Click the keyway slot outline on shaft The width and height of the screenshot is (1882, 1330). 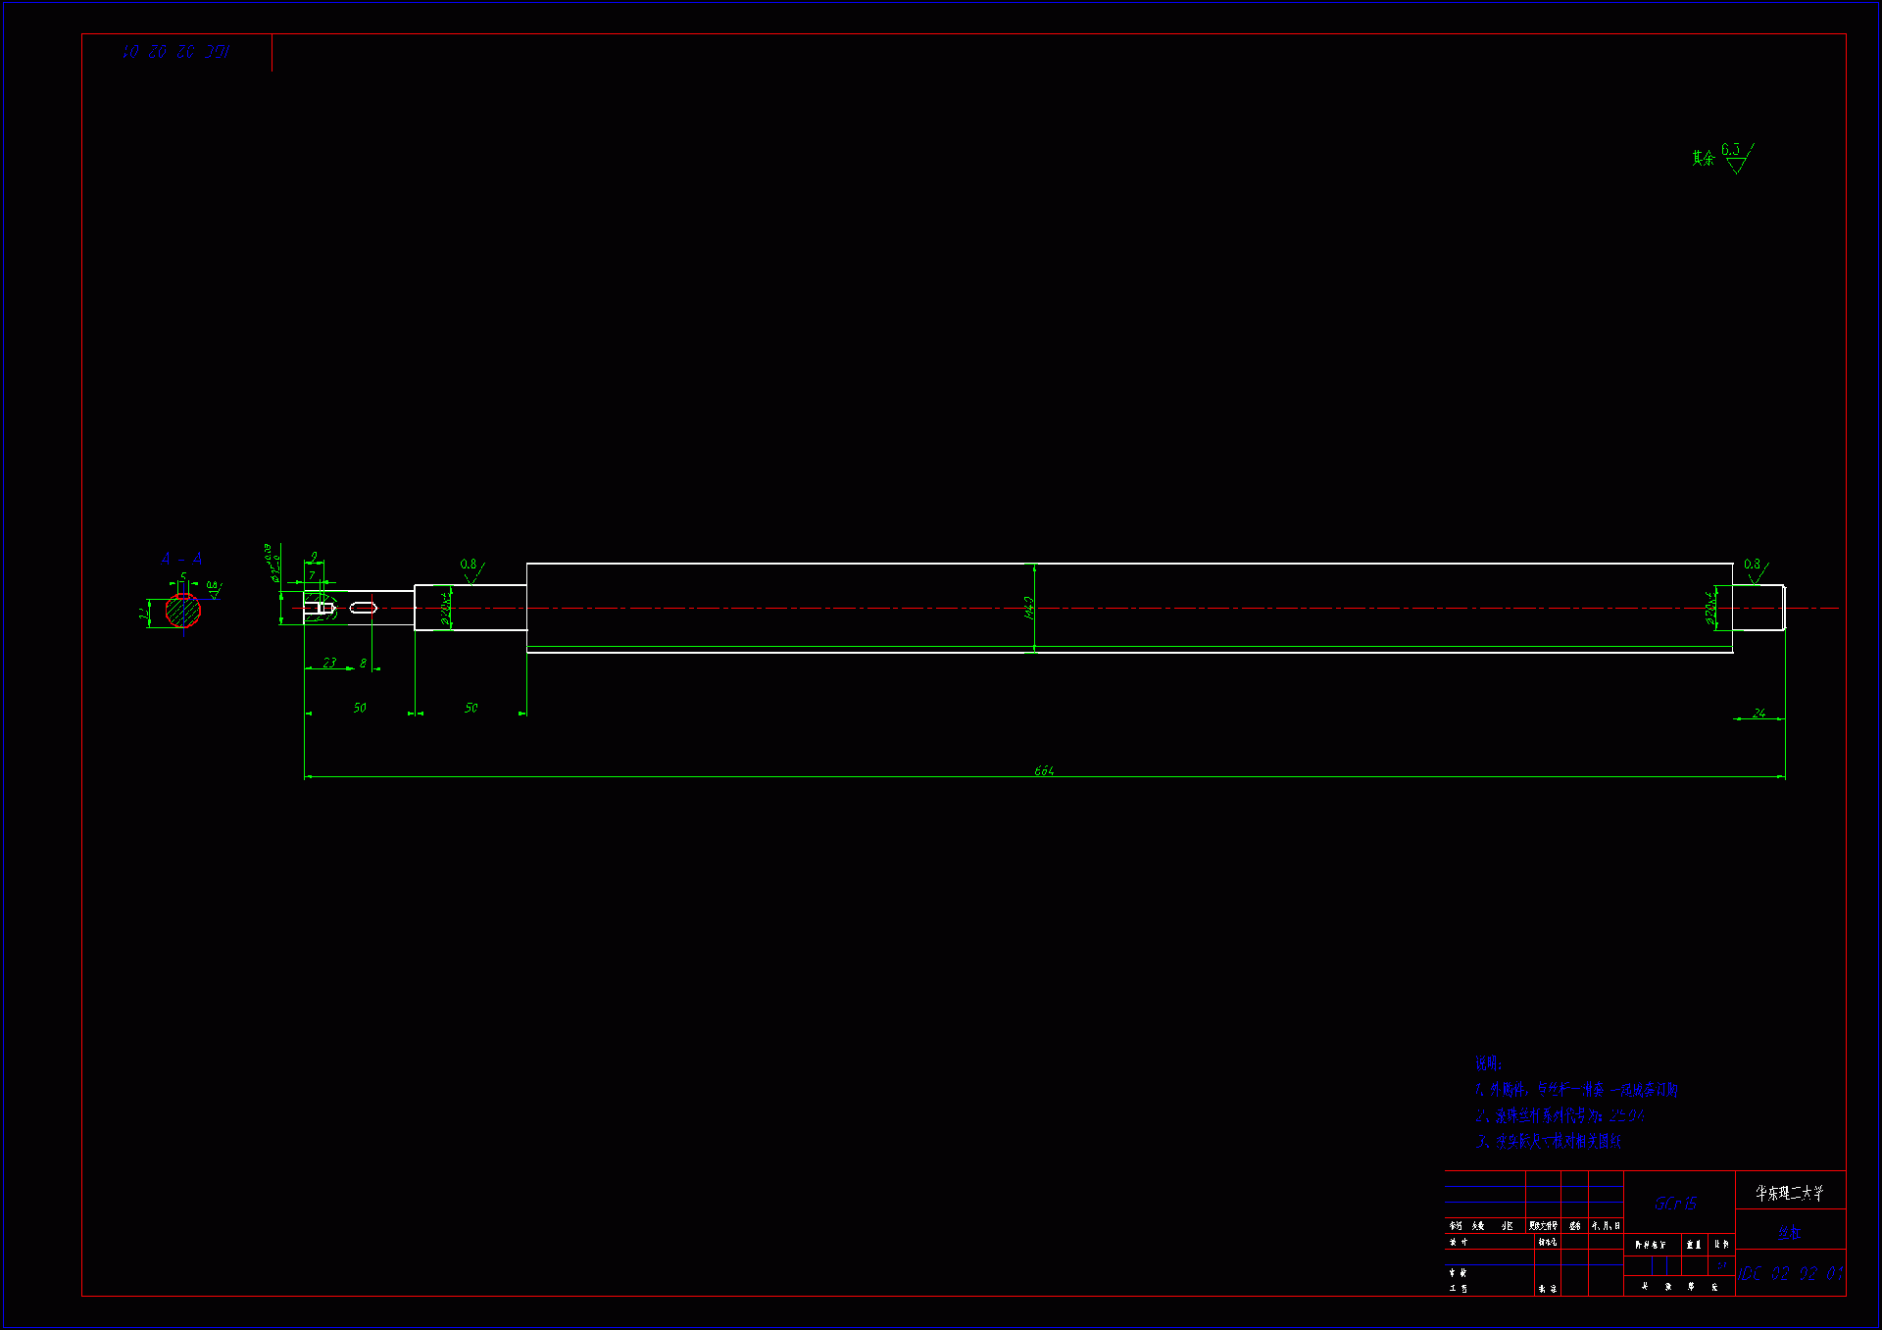[364, 608]
